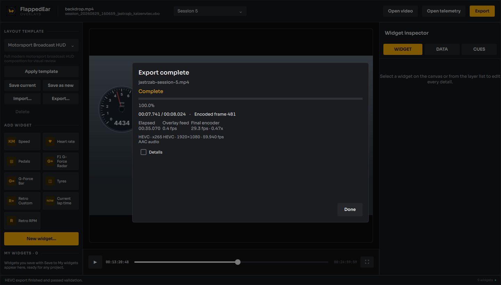Click Save as new
Screen dimensions: 501x285
click(x=61, y=85)
